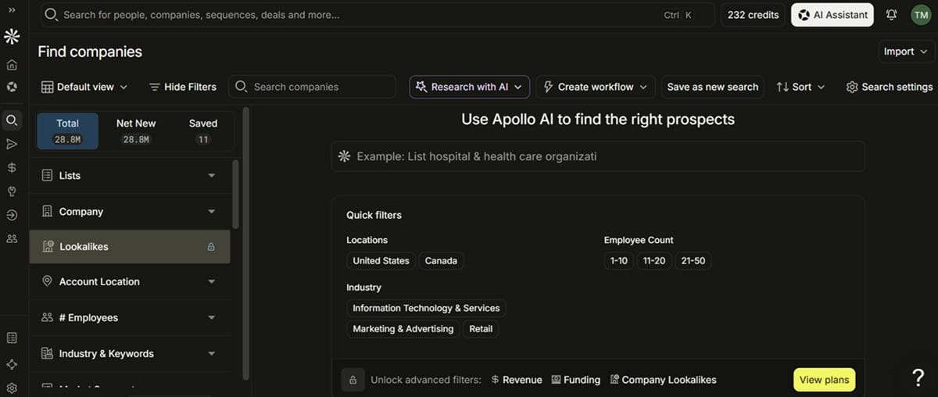Open the search magnifier sidebar icon
The width and height of the screenshot is (938, 397).
click(x=12, y=120)
